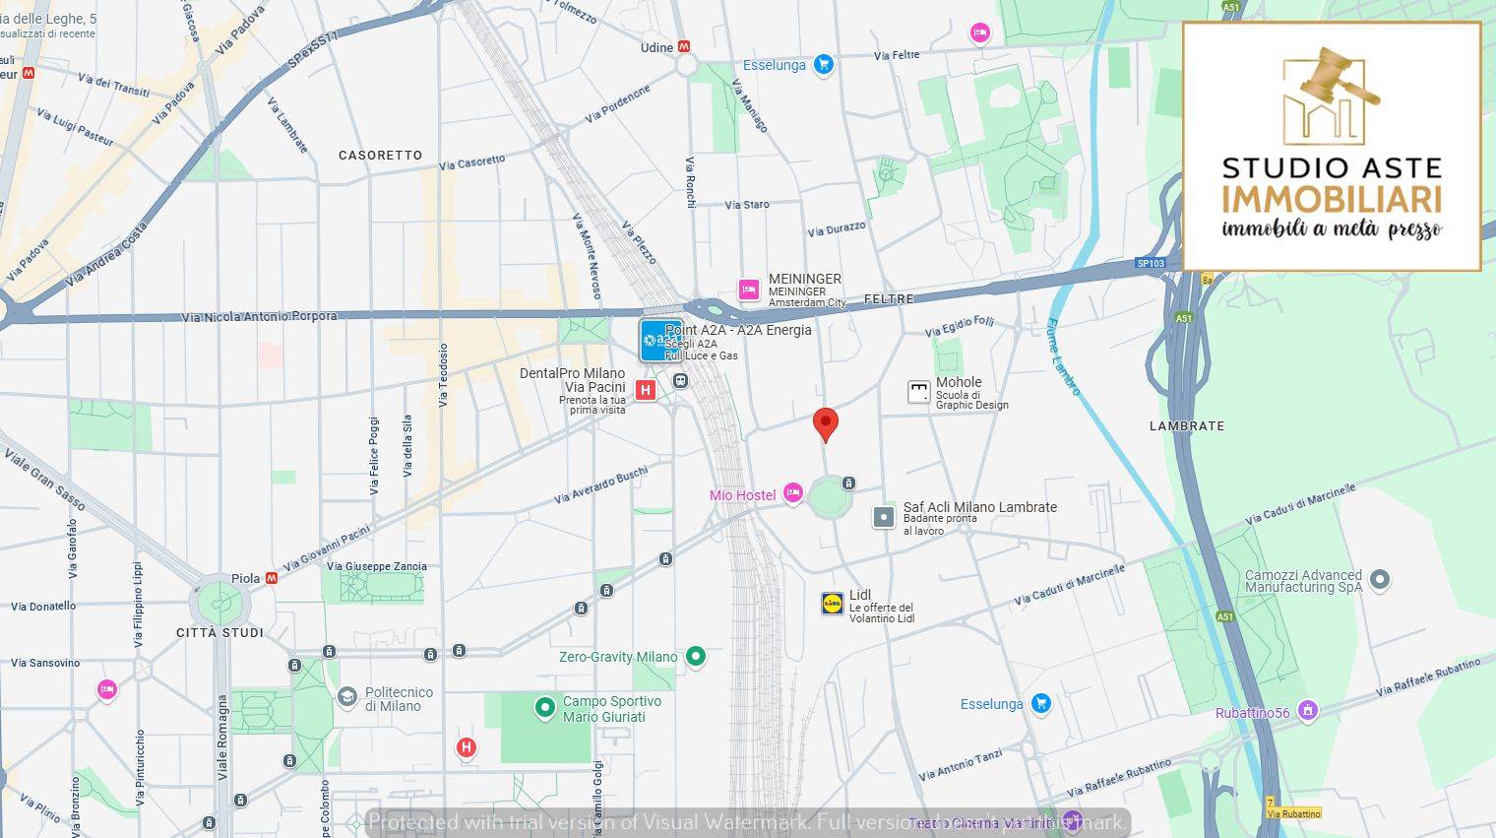This screenshot has width=1496, height=838.
Task: Click the railway station icon beside DentalPro
Action: pos(680,380)
